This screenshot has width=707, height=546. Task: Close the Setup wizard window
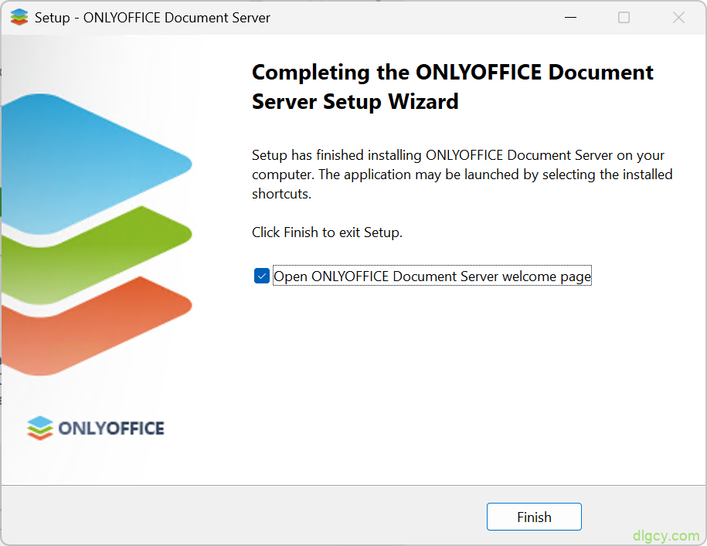pyautogui.click(x=678, y=18)
